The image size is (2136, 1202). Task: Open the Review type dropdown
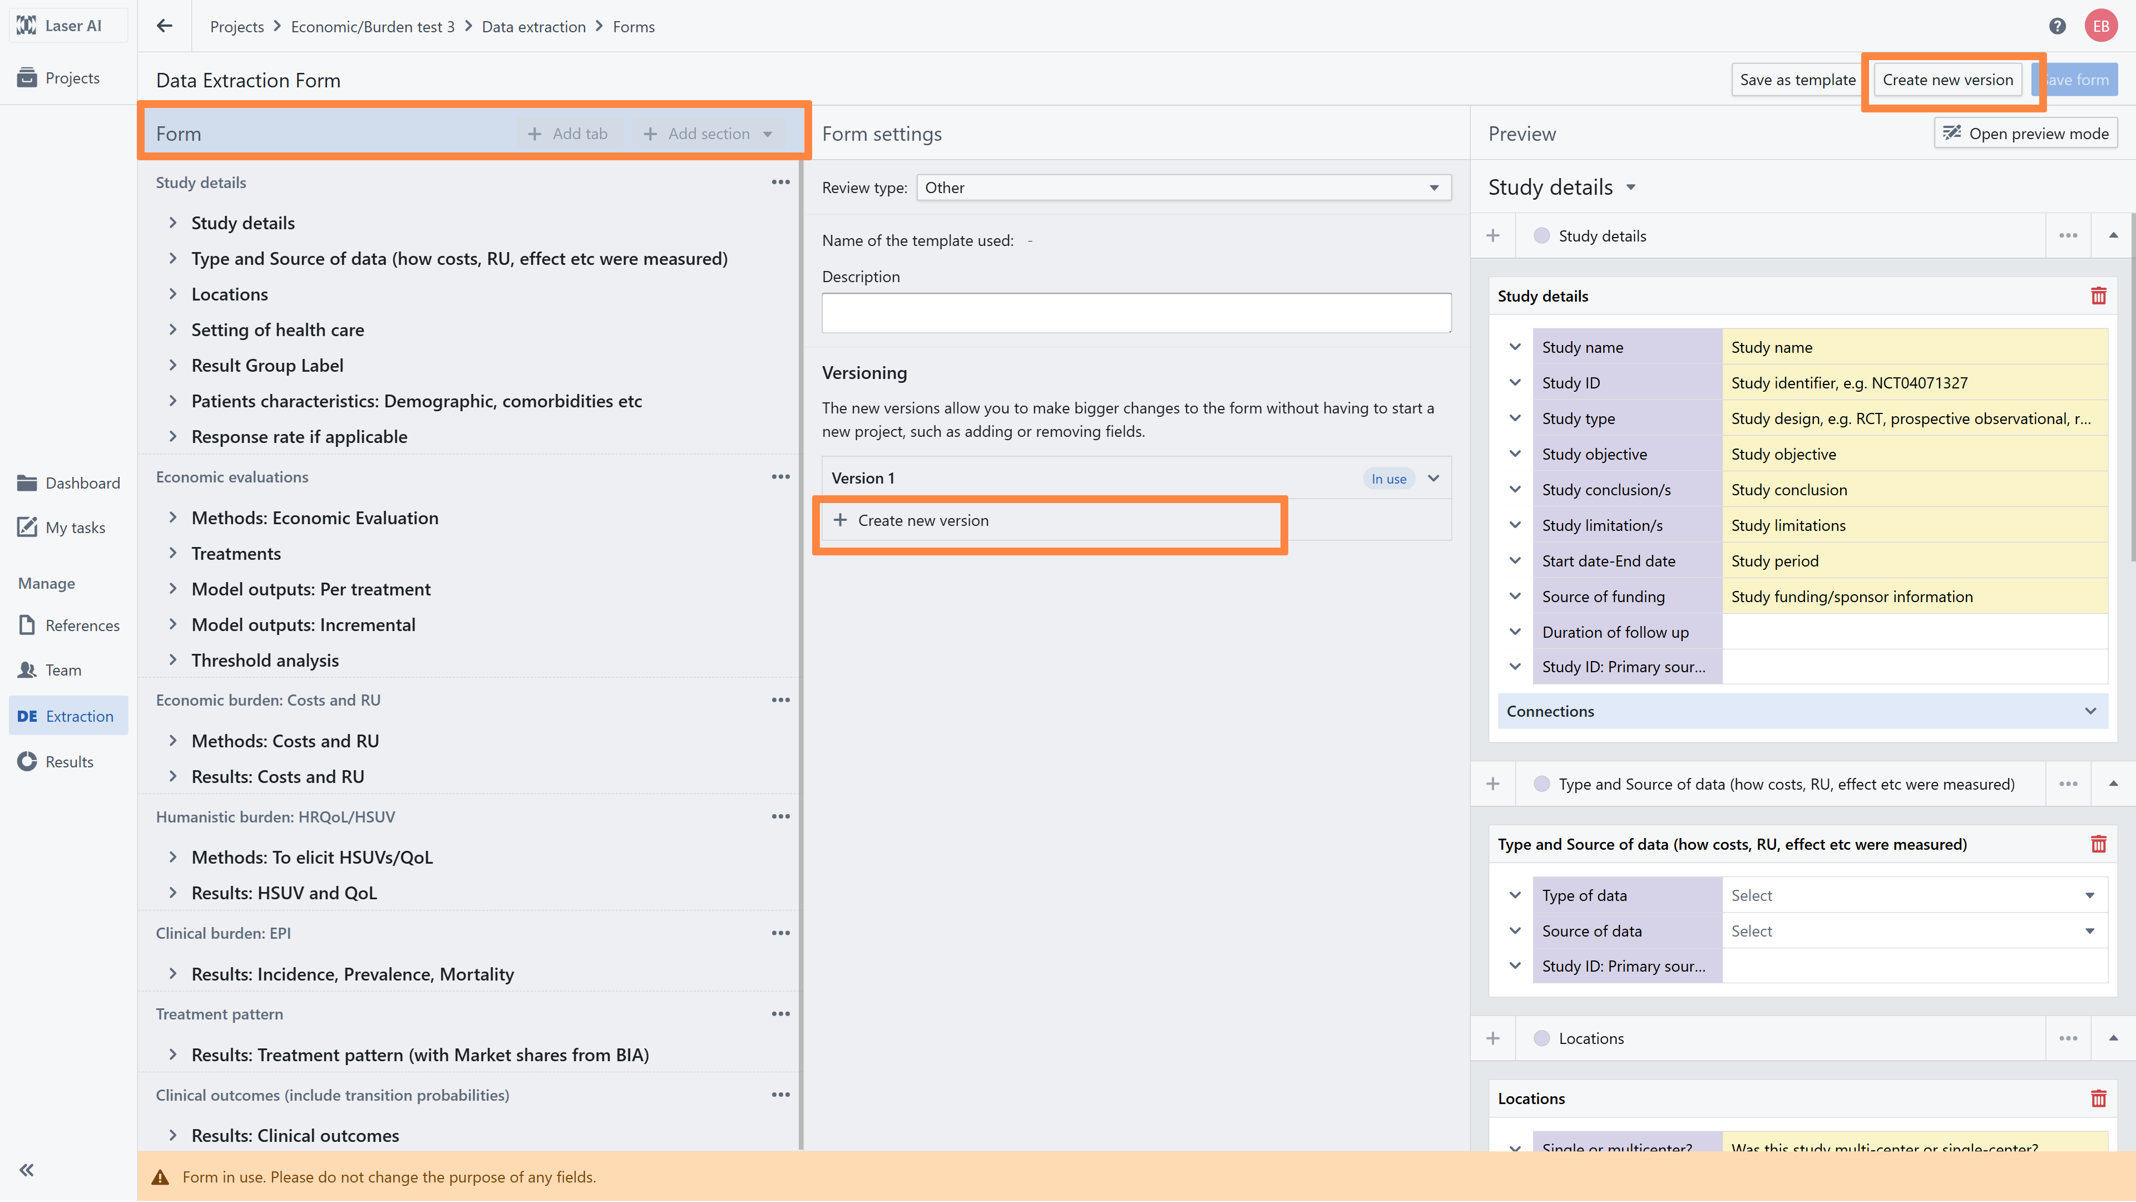tap(1183, 188)
